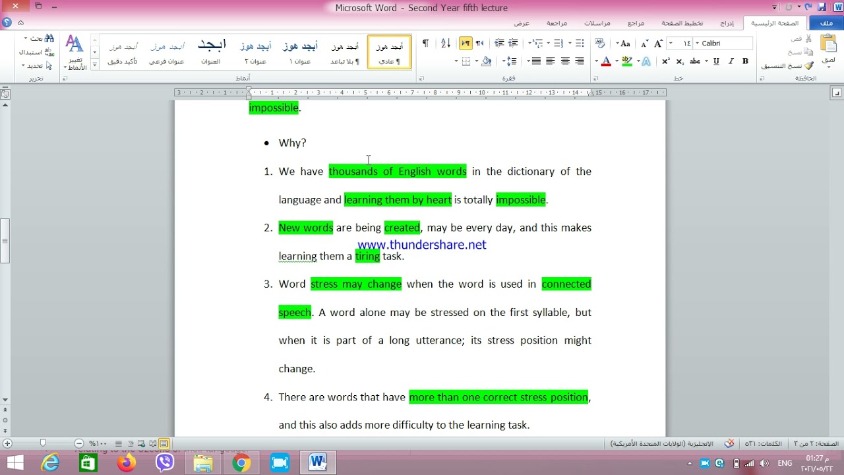The image size is (844, 475).
Task: Open font color dropdown arrow
Action: 596,61
